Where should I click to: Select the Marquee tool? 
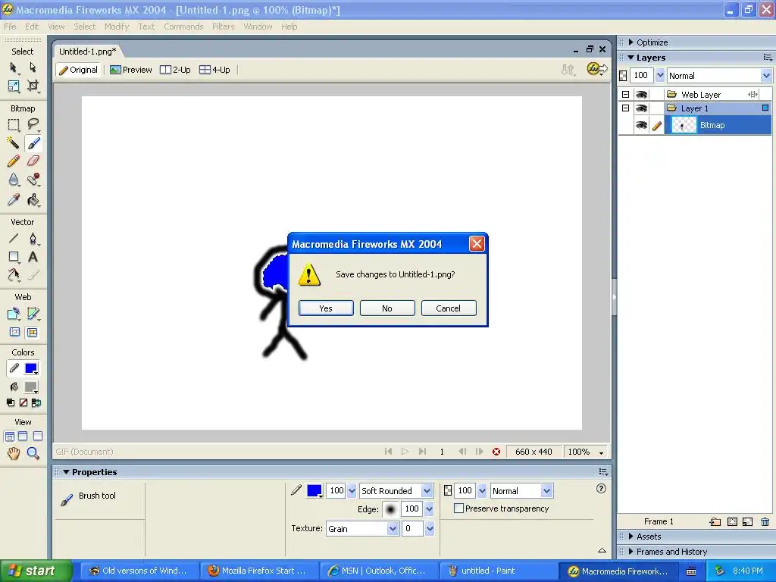coord(14,125)
